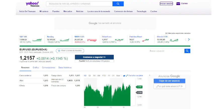Click the Bitcoin EUR ticker link
The image size is (224, 109).
[162, 37]
